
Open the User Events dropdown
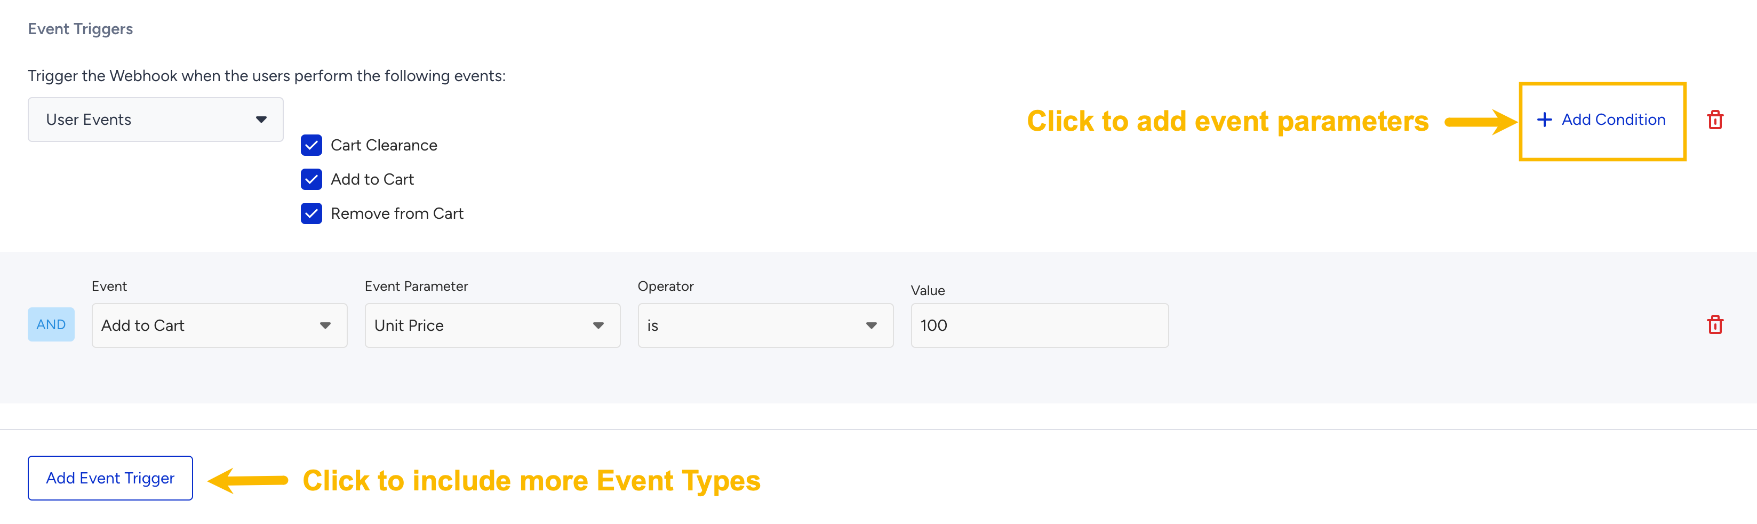point(156,120)
